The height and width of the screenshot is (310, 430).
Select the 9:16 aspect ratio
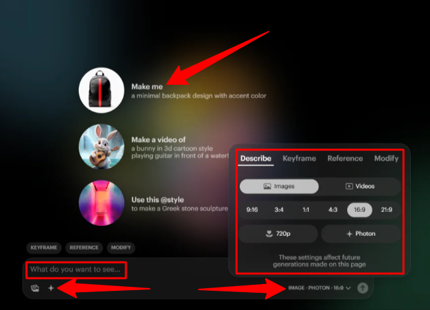[252, 210]
